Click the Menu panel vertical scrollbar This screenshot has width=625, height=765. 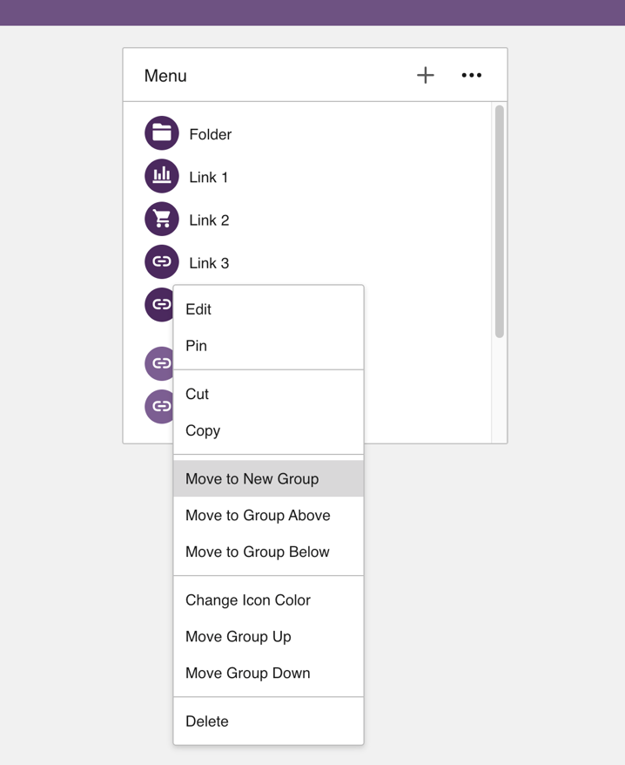[x=500, y=221]
